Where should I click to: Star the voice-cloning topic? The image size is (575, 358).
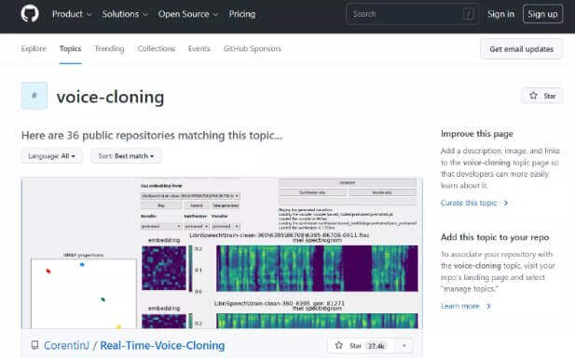click(542, 96)
